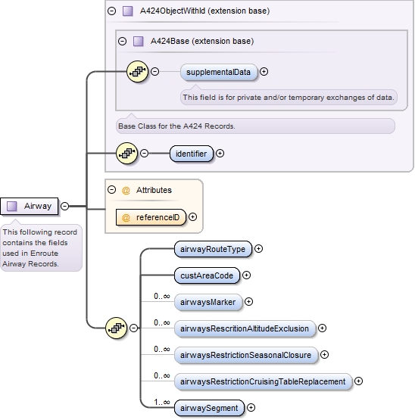Expand the identifier element
Viewport: 415px width, 420px height.
coord(220,153)
